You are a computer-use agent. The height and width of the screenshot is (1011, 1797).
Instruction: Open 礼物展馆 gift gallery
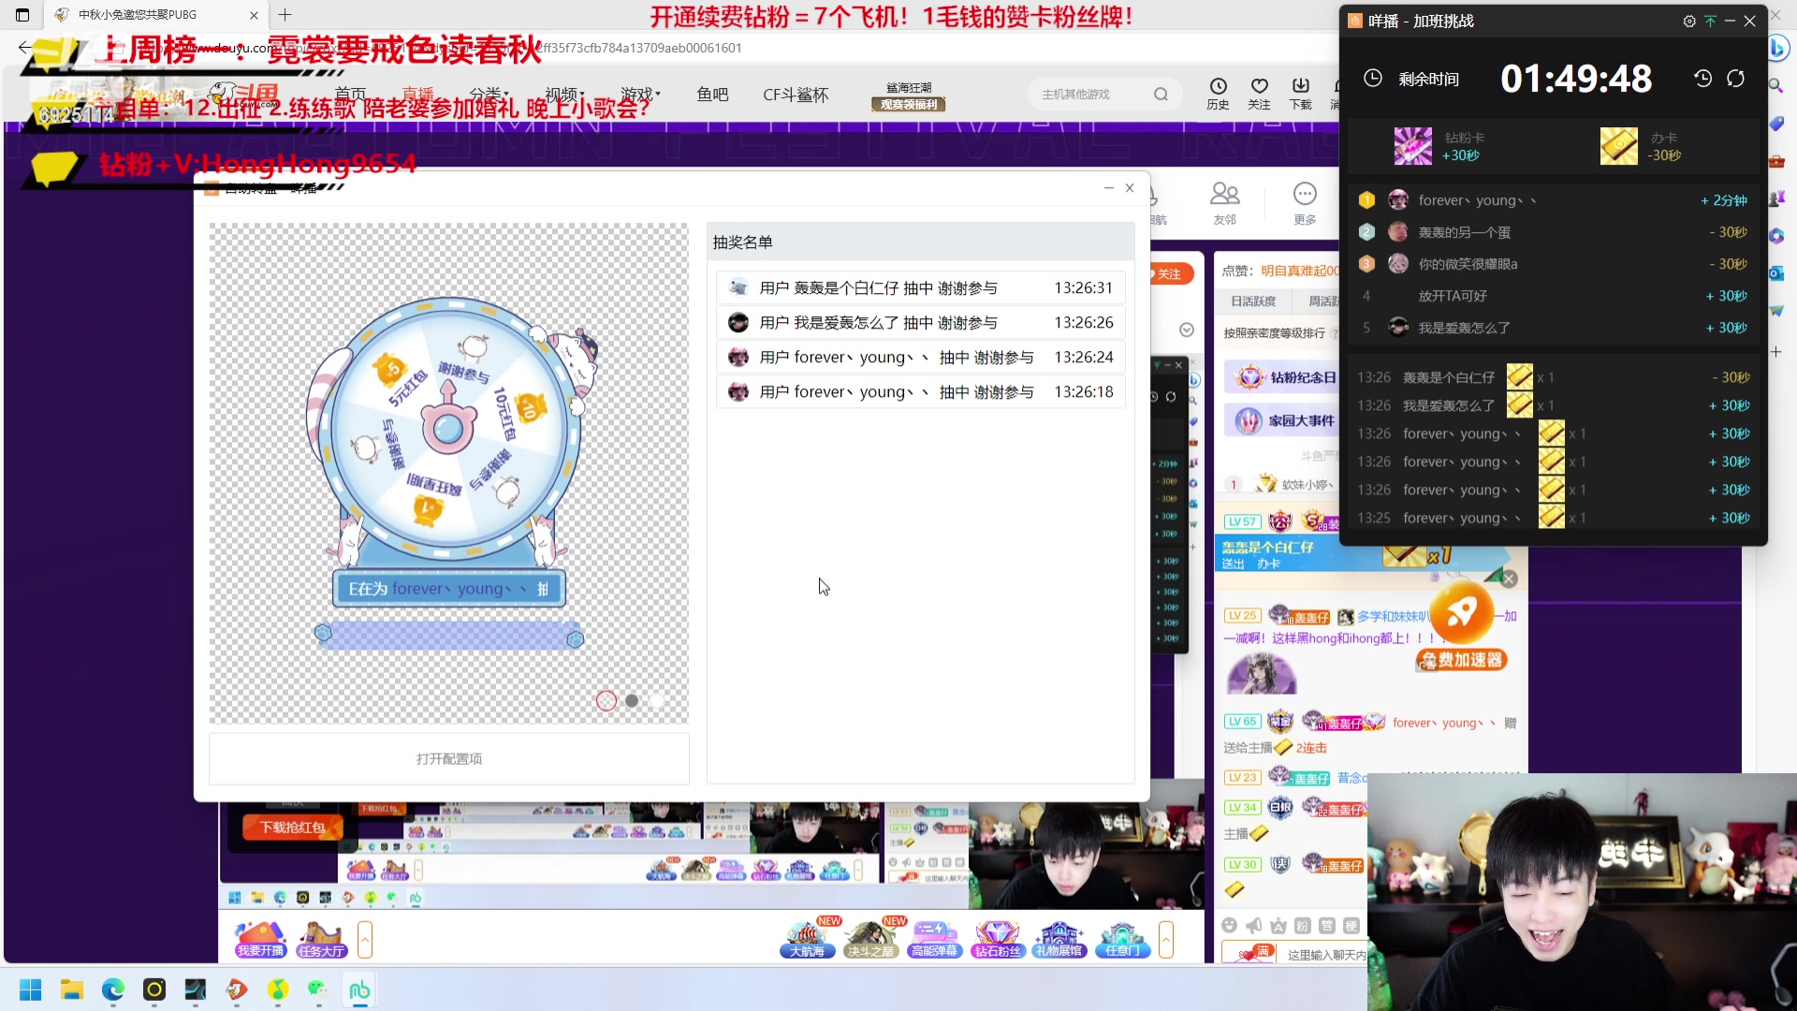[1060, 938]
